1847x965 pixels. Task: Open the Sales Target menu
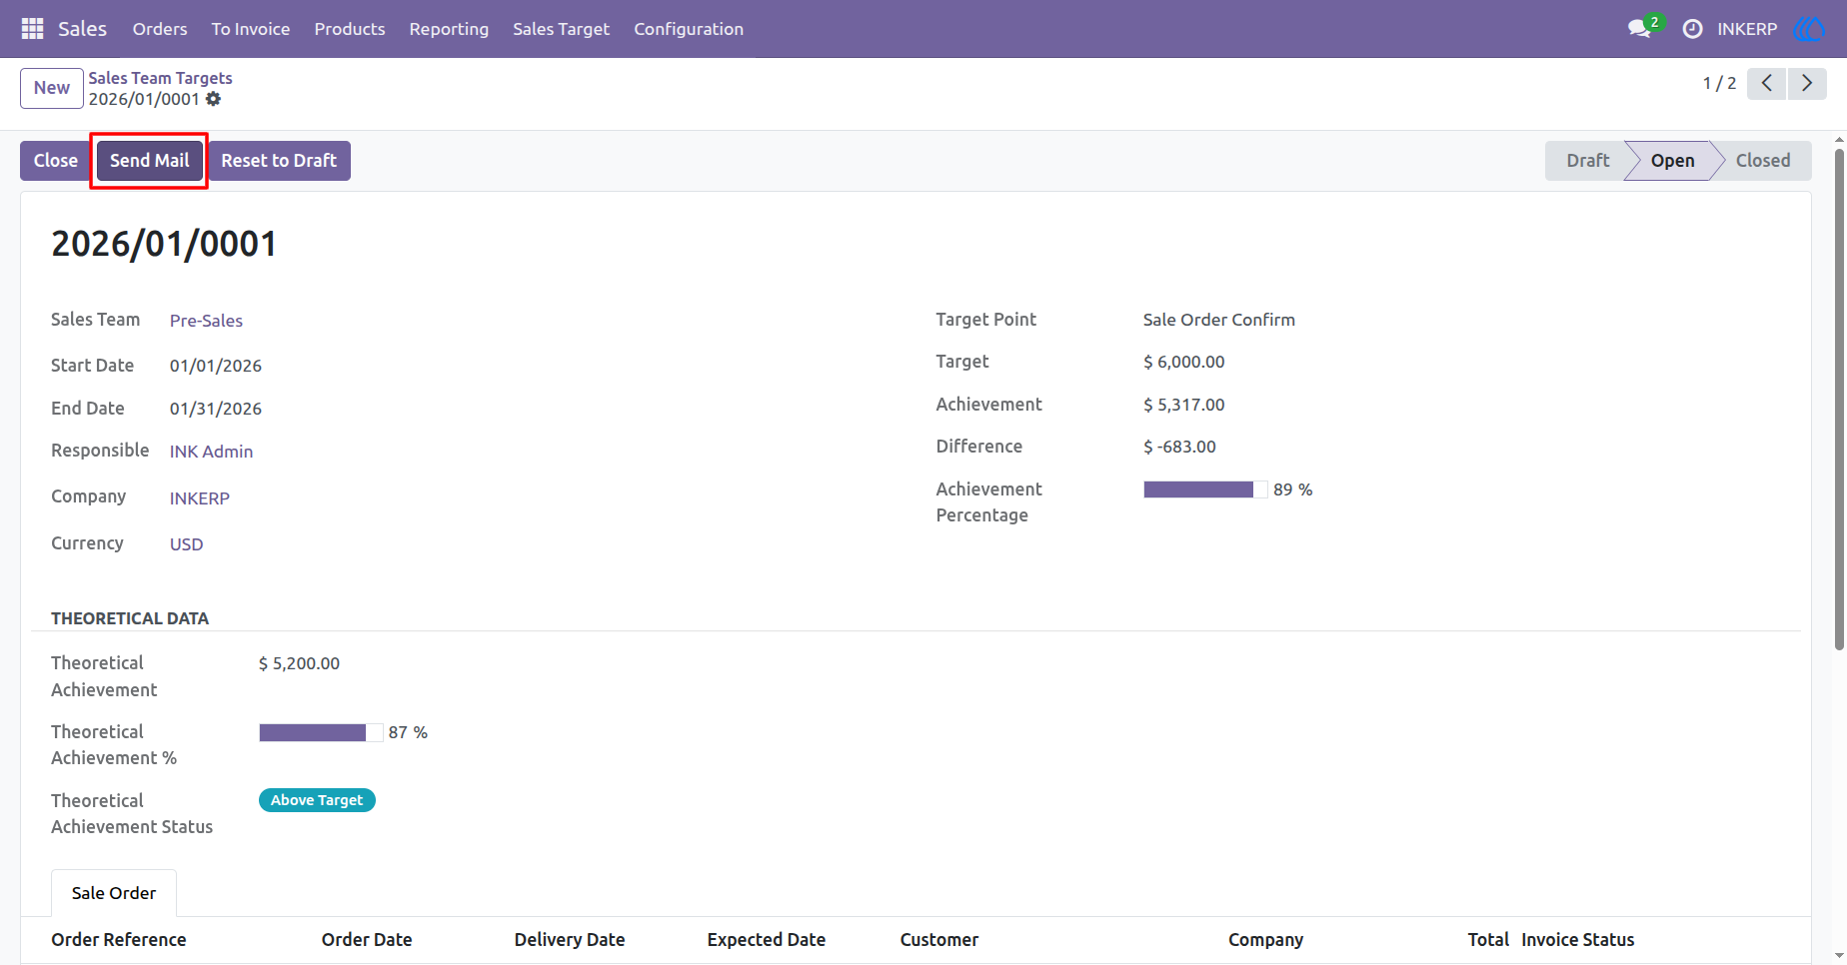click(x=561, y=29)
